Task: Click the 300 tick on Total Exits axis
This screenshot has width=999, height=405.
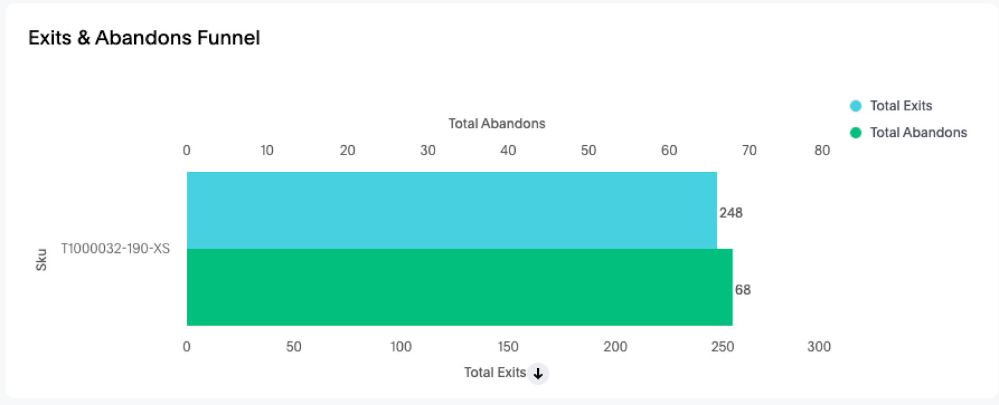Action: (819, 347)
